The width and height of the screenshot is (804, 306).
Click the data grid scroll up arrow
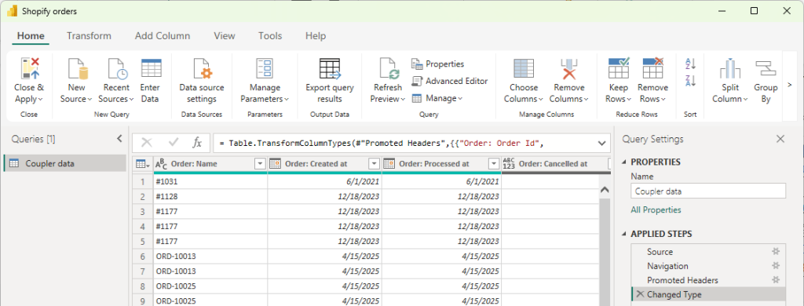[x=604, y=190]
